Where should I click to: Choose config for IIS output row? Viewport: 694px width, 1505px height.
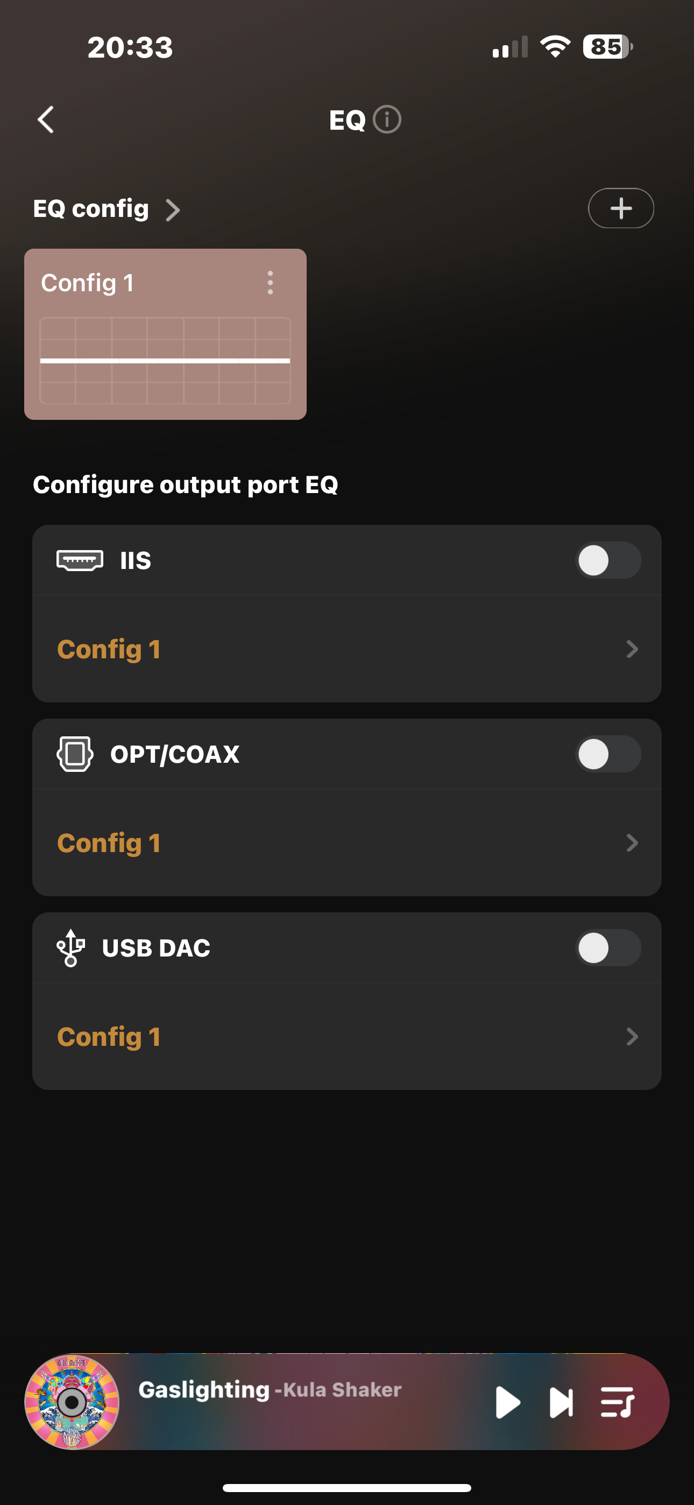pos(347,649)
